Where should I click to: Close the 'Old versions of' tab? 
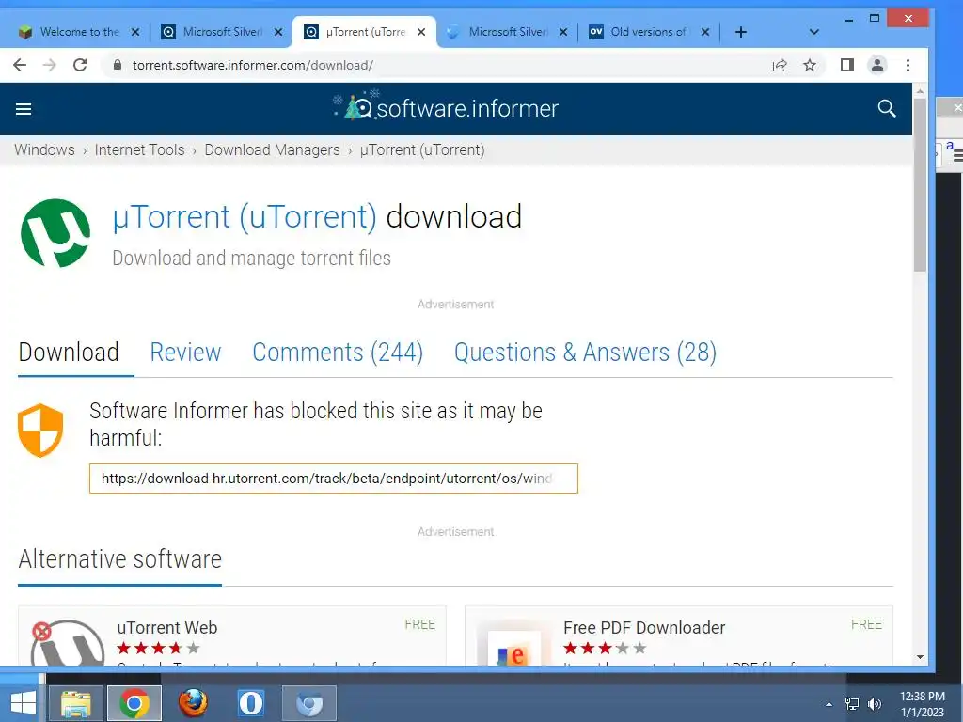pos(705,32)
